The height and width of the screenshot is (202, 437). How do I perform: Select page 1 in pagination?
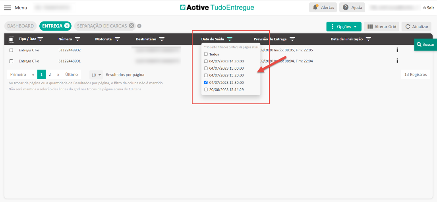tap(42, 74)
